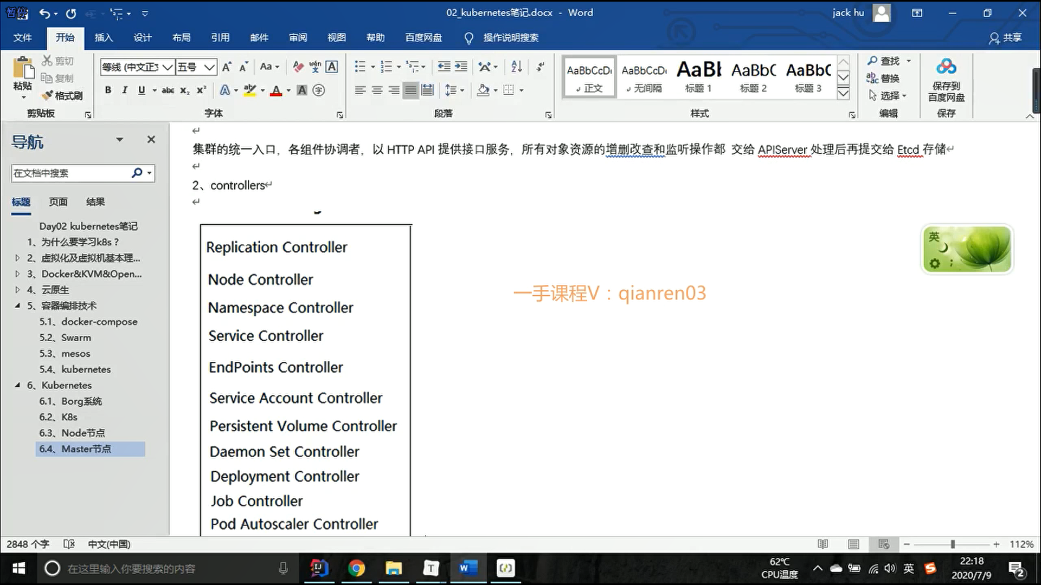This screenshot has height=585, width=1041.
Task: Open Chrome from the taskbar
Action: (356, 568)
